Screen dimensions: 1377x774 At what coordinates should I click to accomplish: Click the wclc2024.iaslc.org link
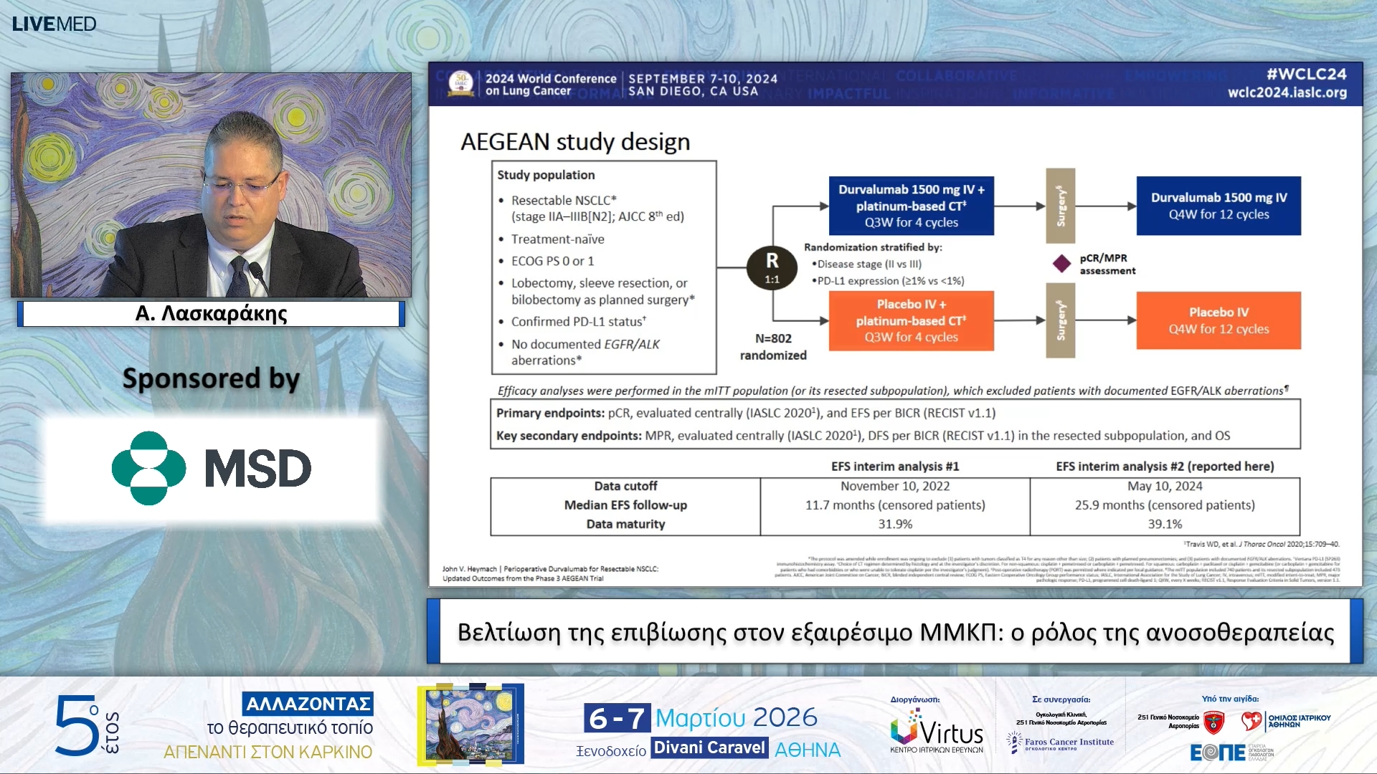[x=1287, y=92]
